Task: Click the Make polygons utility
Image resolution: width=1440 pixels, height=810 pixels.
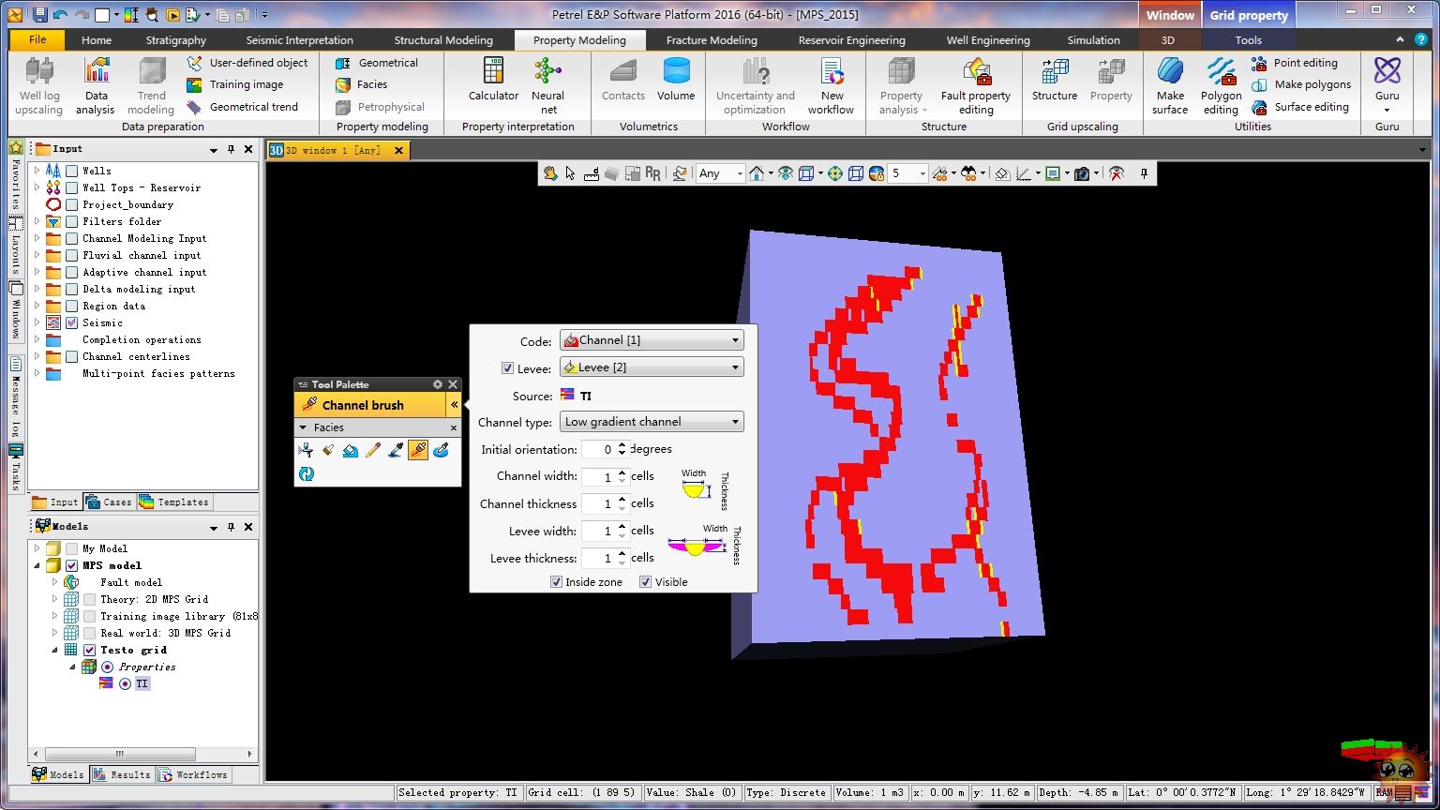Action: (x=1301, y=84)
